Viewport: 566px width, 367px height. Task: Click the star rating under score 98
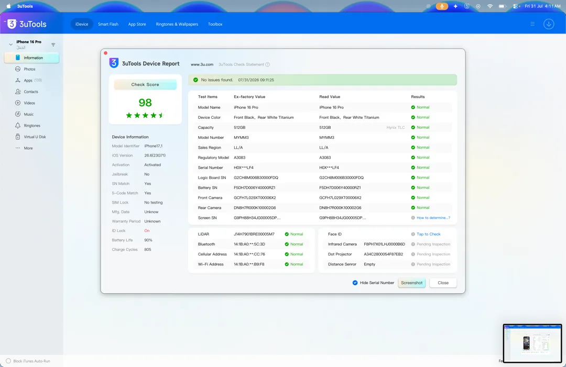(145, 115)
